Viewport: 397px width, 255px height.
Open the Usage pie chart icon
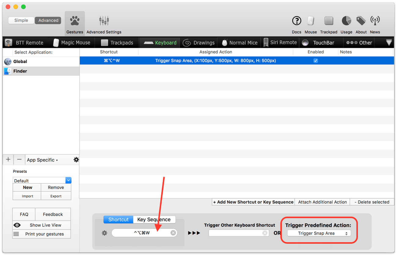pos(346,21)
